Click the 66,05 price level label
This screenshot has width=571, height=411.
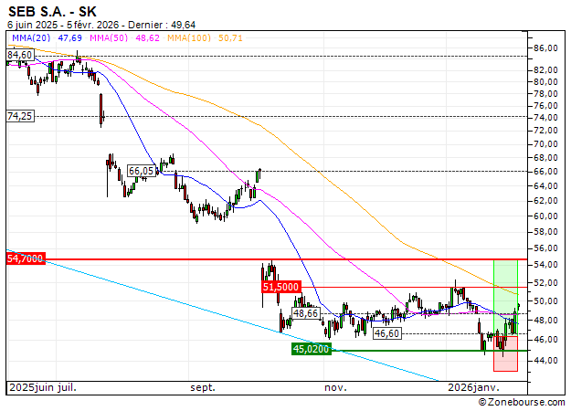click(141, 171)
